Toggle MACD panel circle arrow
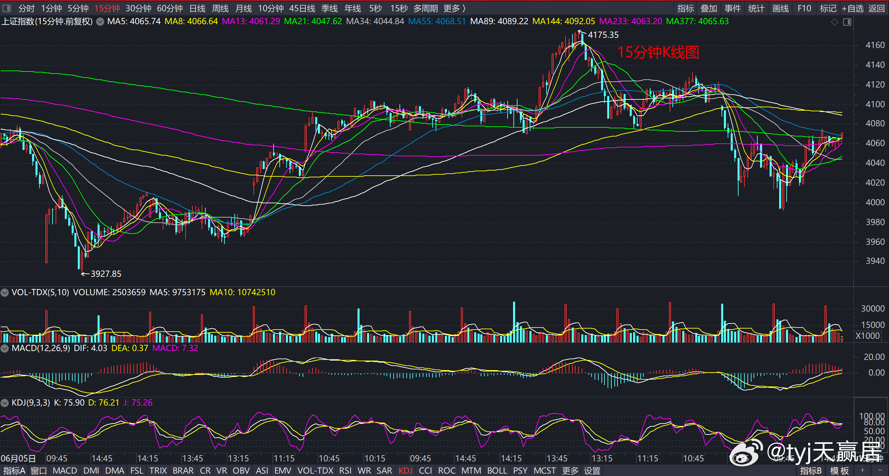This screenshot has height=476, width=889. tap(4, 349)
